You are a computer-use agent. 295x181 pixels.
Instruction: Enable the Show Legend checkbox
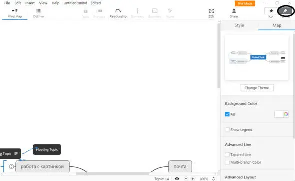click(x=227, y=130)
